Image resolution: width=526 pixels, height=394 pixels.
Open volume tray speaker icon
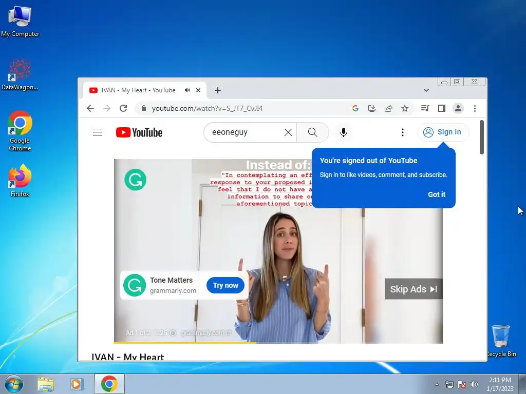tap(474, 384)
